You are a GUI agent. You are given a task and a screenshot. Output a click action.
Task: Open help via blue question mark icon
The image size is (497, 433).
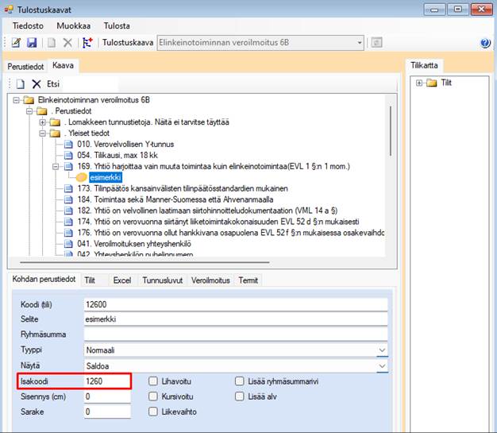[485, 43]
